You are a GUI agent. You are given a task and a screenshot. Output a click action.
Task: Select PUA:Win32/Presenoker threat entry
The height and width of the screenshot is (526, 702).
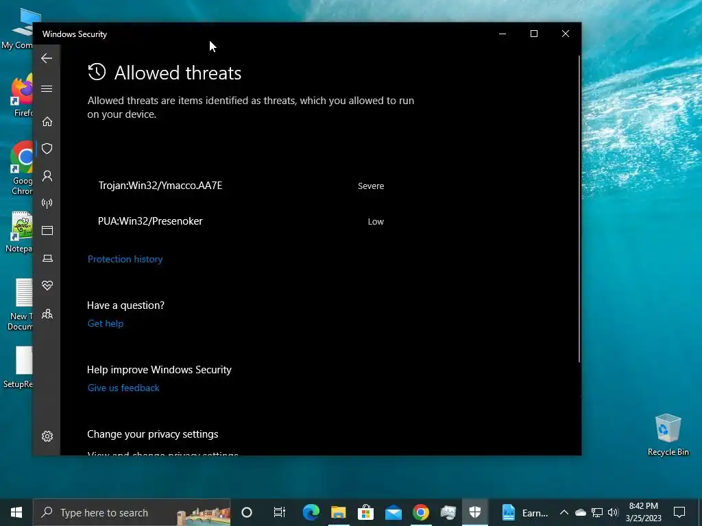[x=150, y=221]
